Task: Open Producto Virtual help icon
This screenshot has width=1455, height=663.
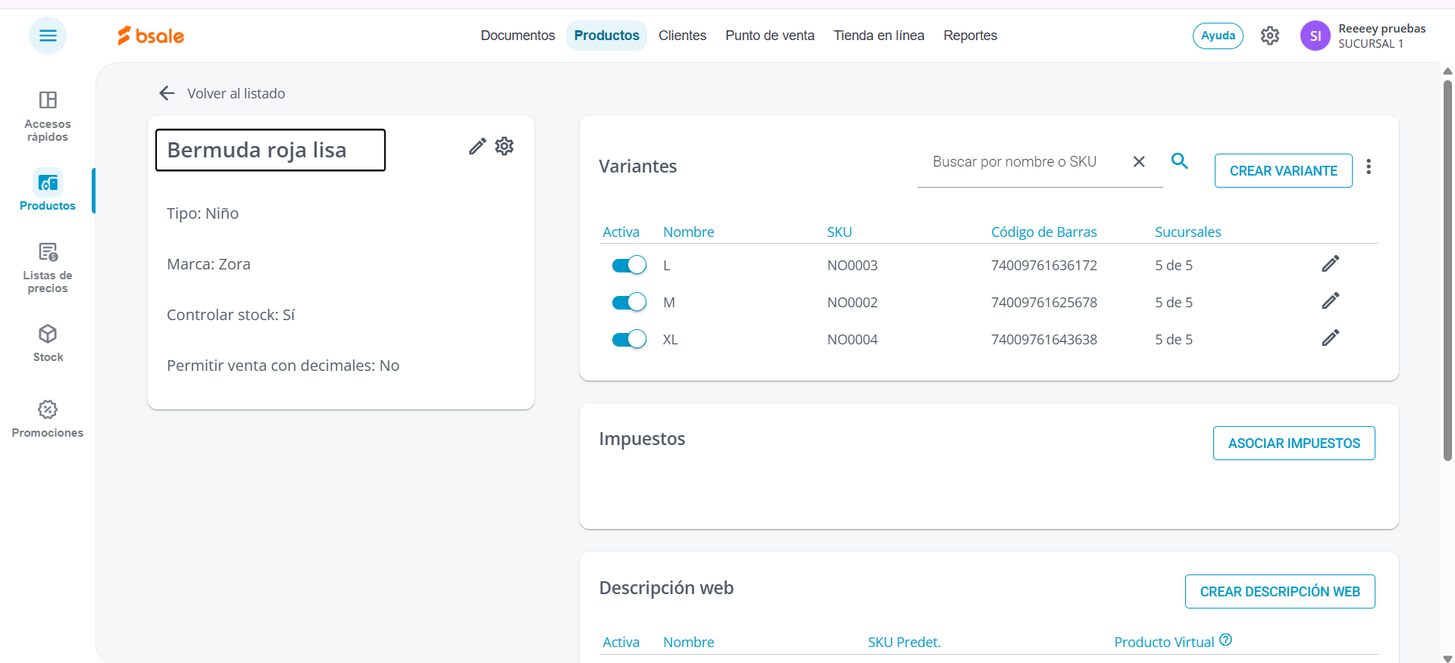Action: tap(1225, 640)
